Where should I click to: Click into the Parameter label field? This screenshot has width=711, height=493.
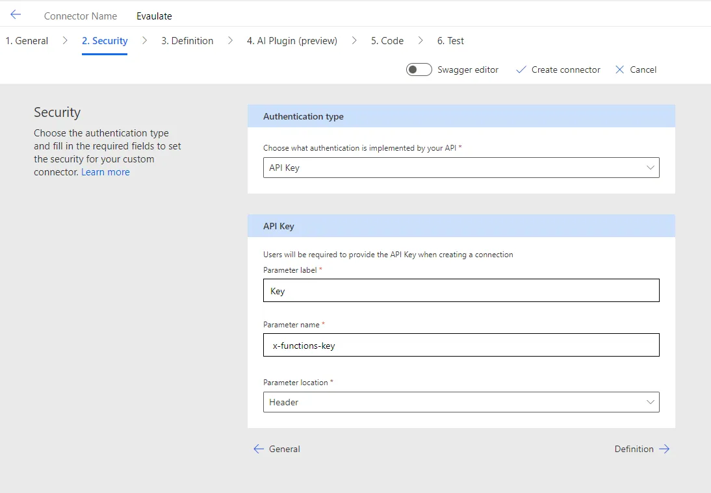coord(461,291)
